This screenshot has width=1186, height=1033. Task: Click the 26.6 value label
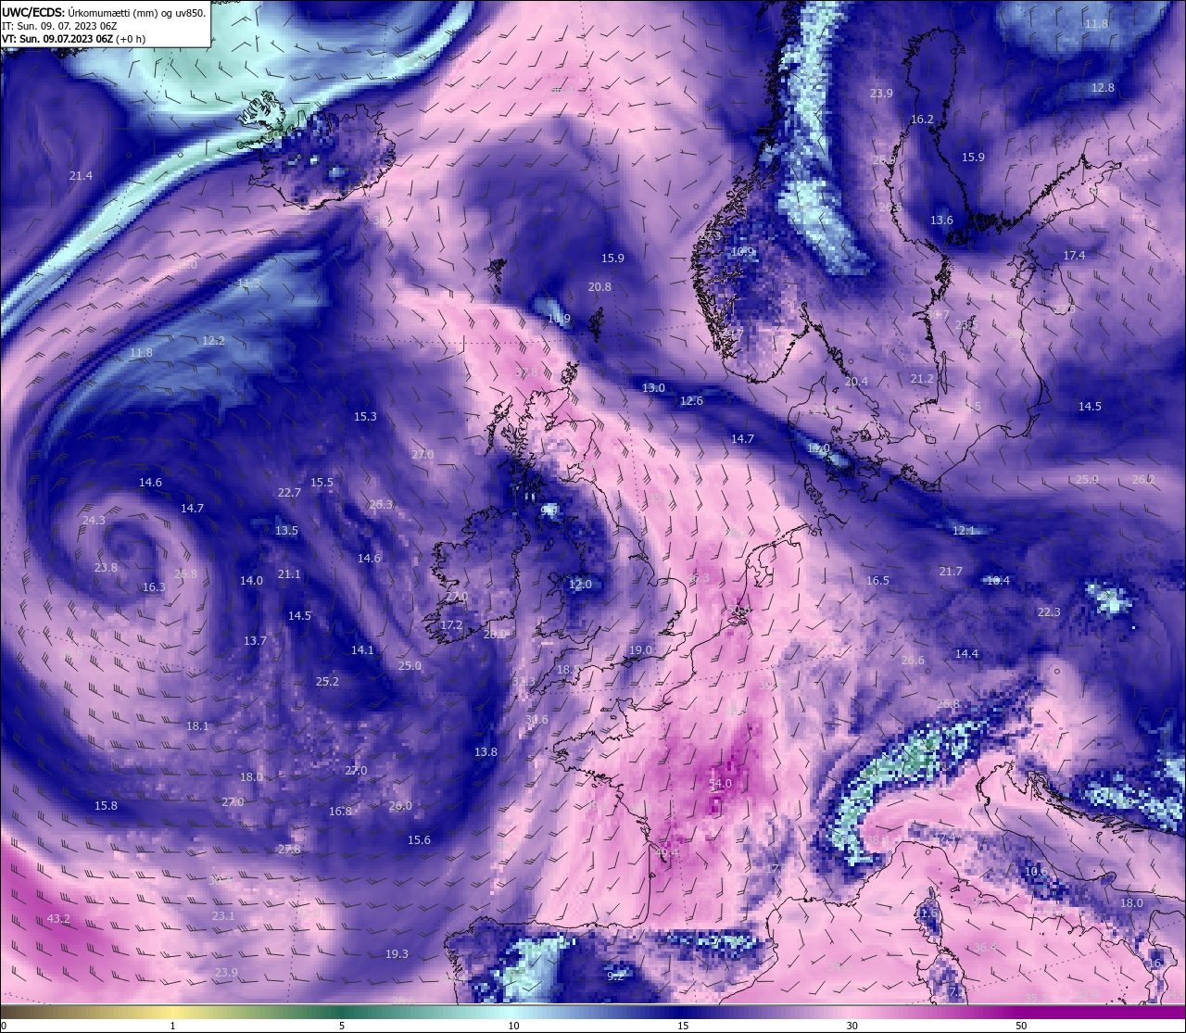coord(913,661)
